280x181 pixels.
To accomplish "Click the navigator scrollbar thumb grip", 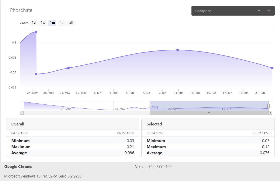I will 209,113.
